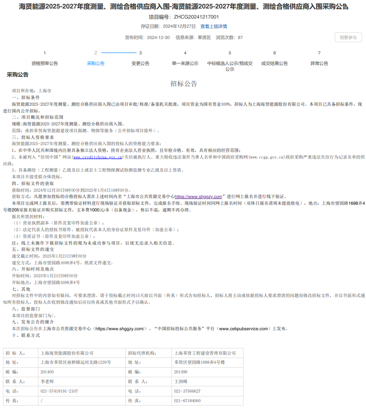Switch to the 异常公告 step tab

click(x=319, y=63)
